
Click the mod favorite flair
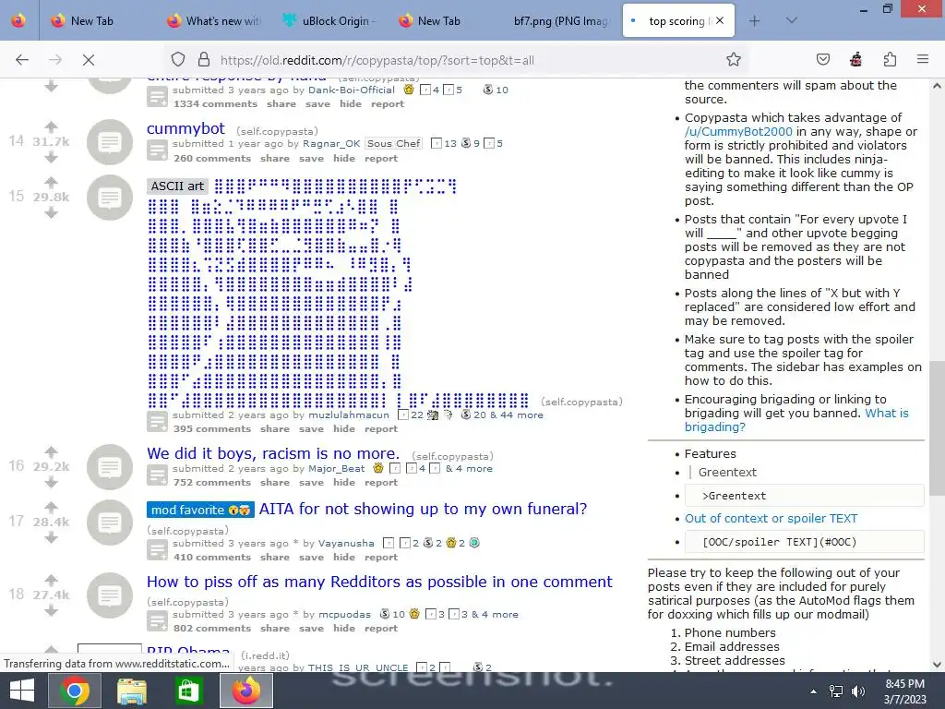click(200, 510)
